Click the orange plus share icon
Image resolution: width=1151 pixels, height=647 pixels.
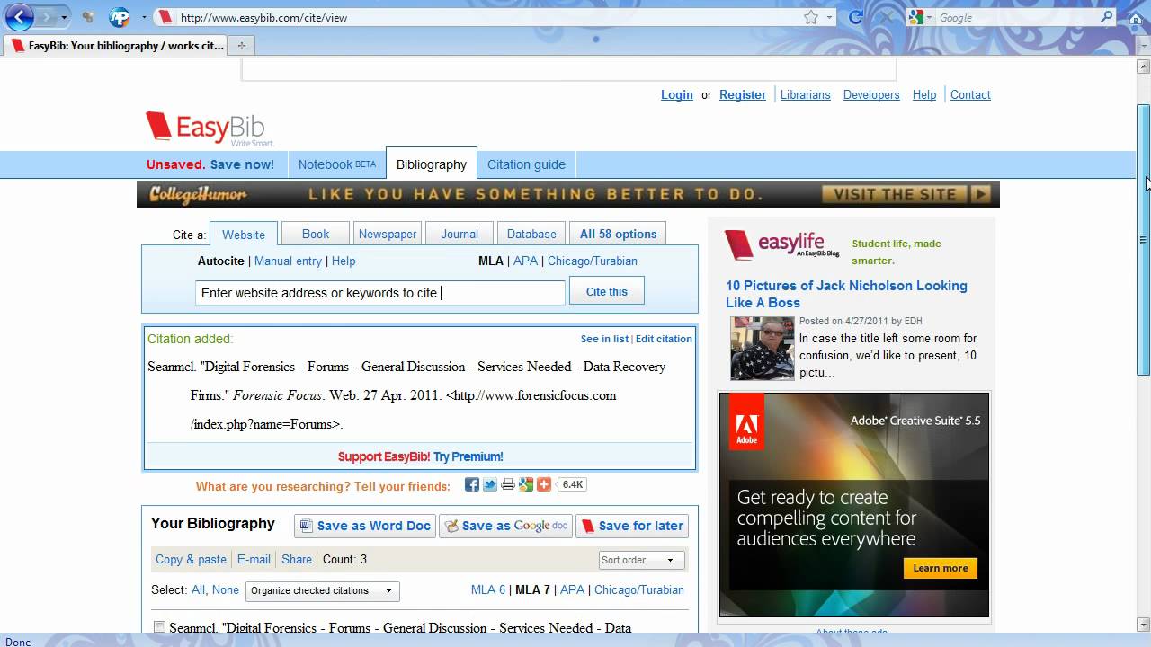pyautogui.click(x=544, y=484)
